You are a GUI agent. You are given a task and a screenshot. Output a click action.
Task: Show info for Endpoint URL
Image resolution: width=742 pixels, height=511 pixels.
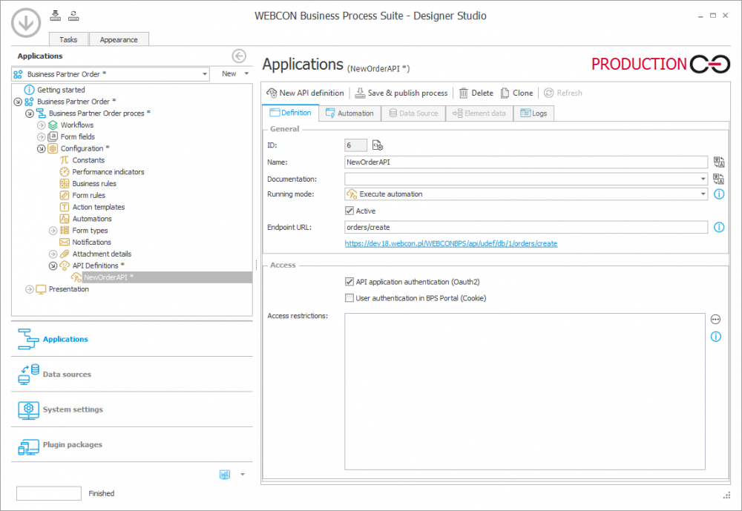tap(719, 227)
